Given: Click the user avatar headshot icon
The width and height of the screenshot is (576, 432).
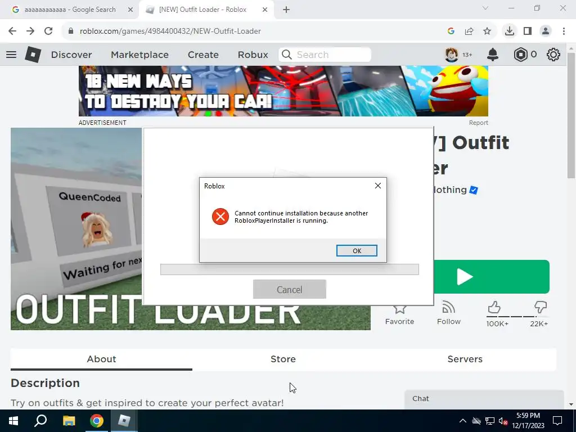Looking at the screenshot, I should [x=452, y=55].
